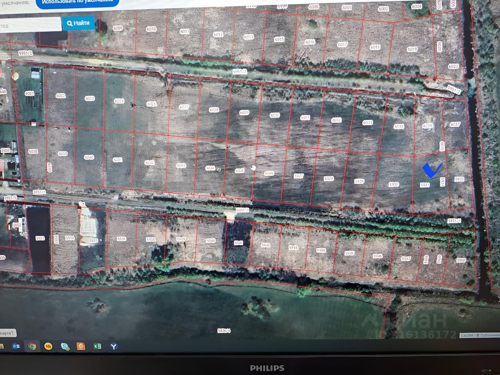Select parcel label 5946 on map
The image size is (500, 375).
(377, 256)
